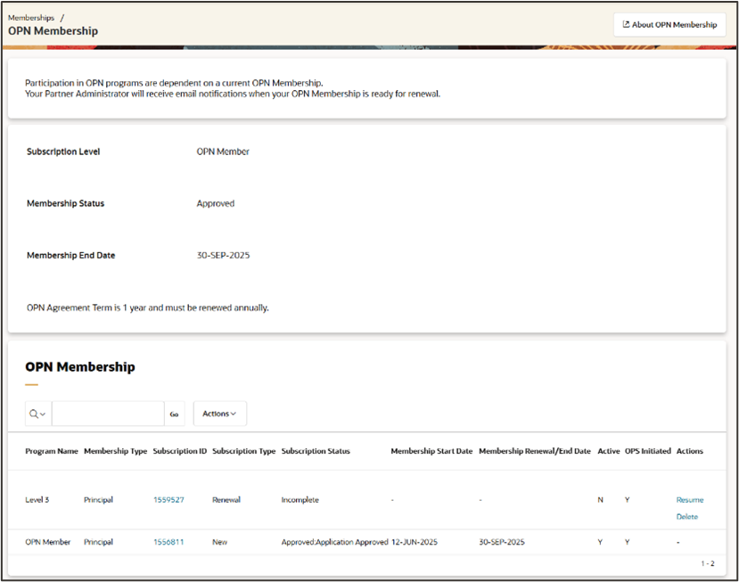This screenshot has height=582, width=739.
Task: Click 'Approved:Application Approved' status cell
Action: (334, 542)
